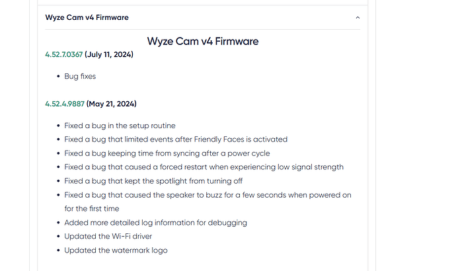
Task: Click the forced restart low signal note
Action: click(204, 167)
